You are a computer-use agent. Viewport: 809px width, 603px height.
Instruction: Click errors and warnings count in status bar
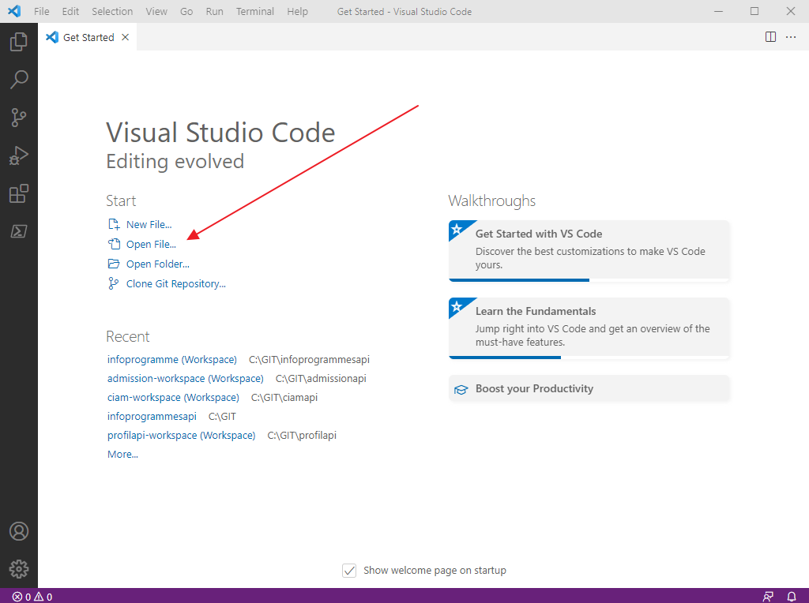pos(32,597)
